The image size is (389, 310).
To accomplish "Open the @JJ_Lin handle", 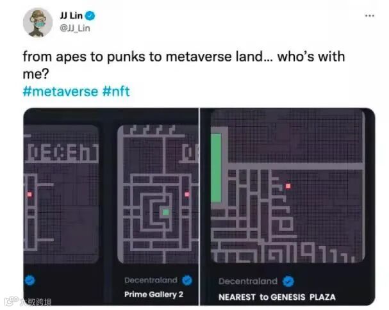I will pyautogui.click(x=75, y=28).
